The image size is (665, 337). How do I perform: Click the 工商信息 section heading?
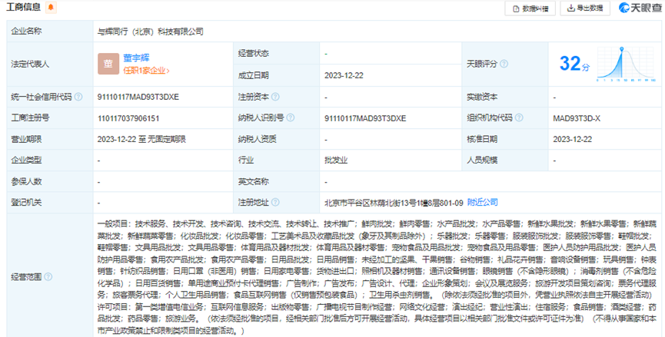point(23,7)
